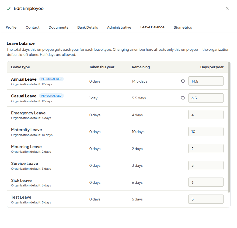Go to the Documents tab

pyautogui.click(x=58, y=28)
